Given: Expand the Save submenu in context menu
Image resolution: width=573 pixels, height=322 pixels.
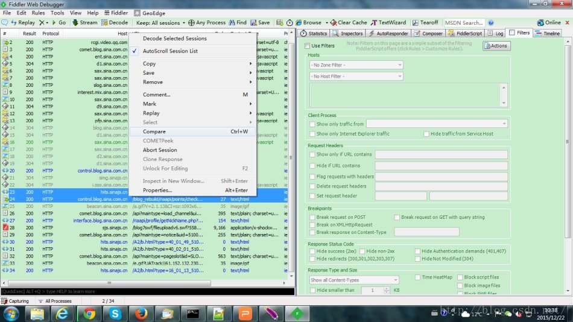Looking at the screenshot, I should click(x=192, y=73).
